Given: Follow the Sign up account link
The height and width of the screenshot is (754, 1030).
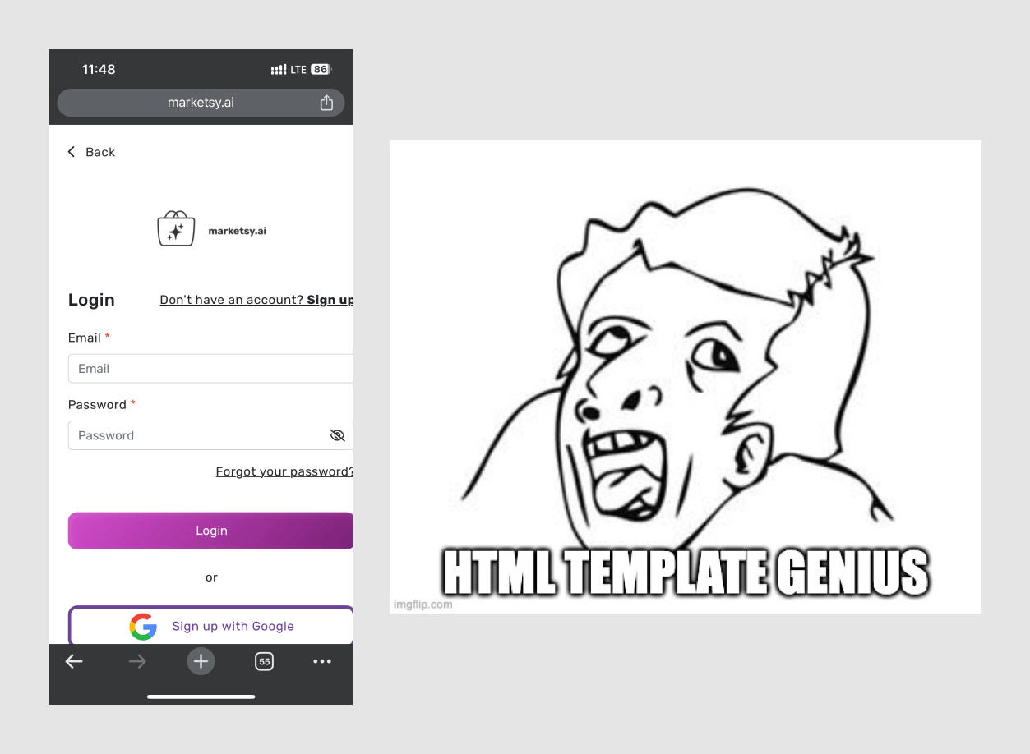Looking at the screenshot, I should pyautogui.click(x=330, y=300).
